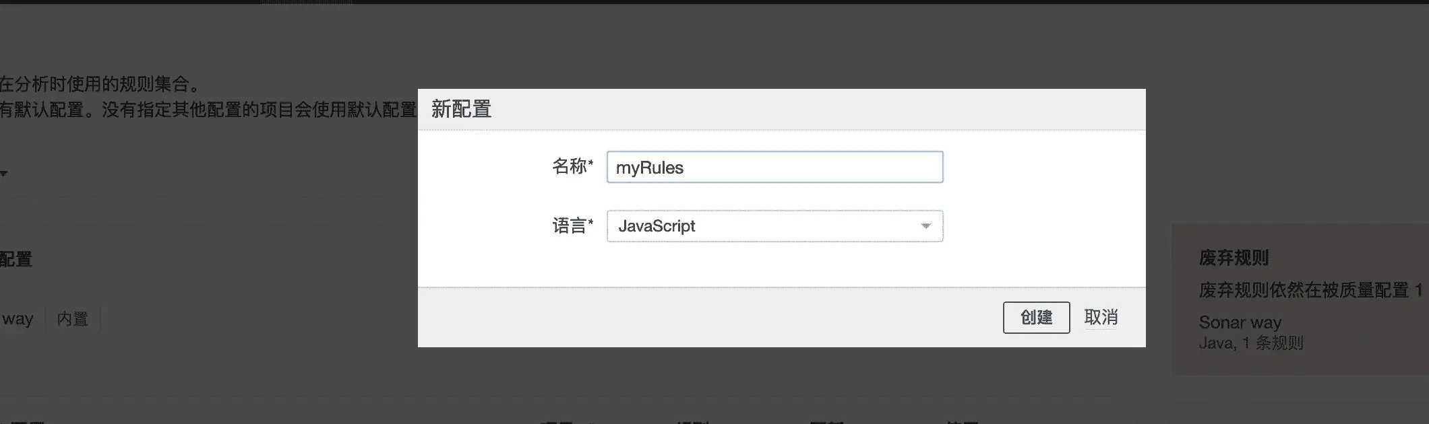The height and width of the screenshot is (424, 1429).
Task: Click the 配置 section heading at left
Action: (16, 259)
